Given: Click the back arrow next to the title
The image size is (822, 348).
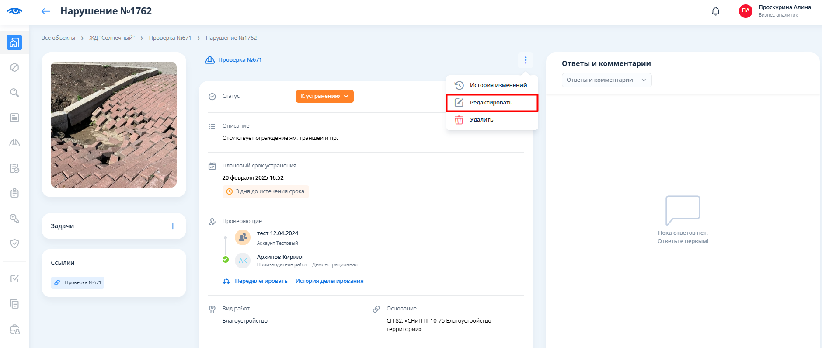Looking at the screenshot, I should pos(45,11).
